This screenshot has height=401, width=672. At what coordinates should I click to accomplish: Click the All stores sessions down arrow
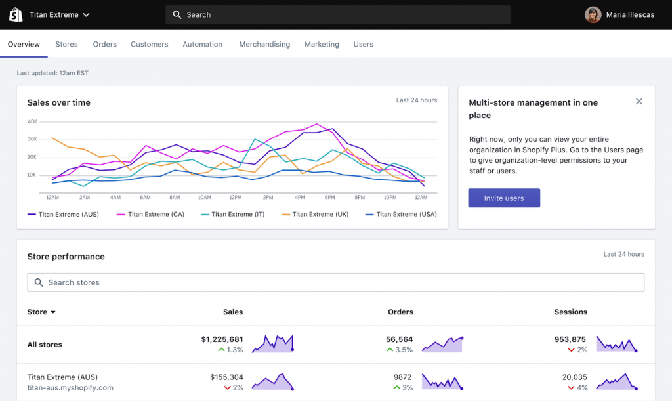coord(571,350)
